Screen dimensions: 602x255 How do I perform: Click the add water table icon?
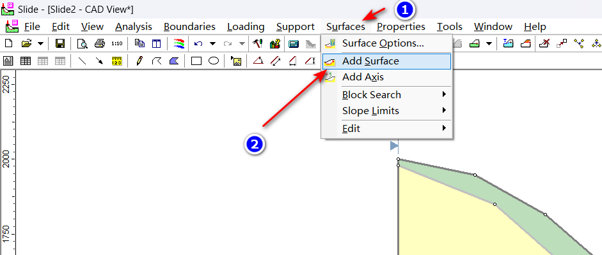(x=508, y=43)
